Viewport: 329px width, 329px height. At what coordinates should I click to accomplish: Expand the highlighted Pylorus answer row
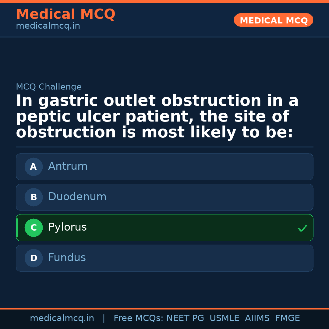tap(164, 228)
